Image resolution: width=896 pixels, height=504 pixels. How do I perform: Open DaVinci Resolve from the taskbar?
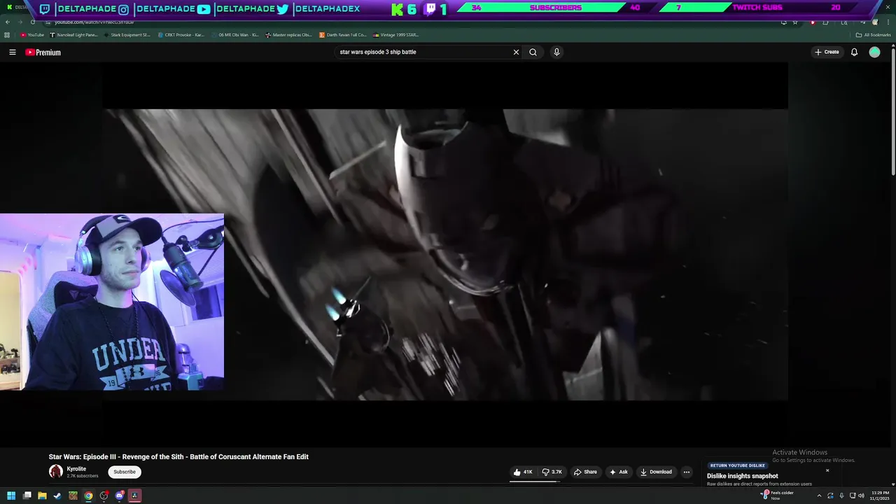[134, 496]
